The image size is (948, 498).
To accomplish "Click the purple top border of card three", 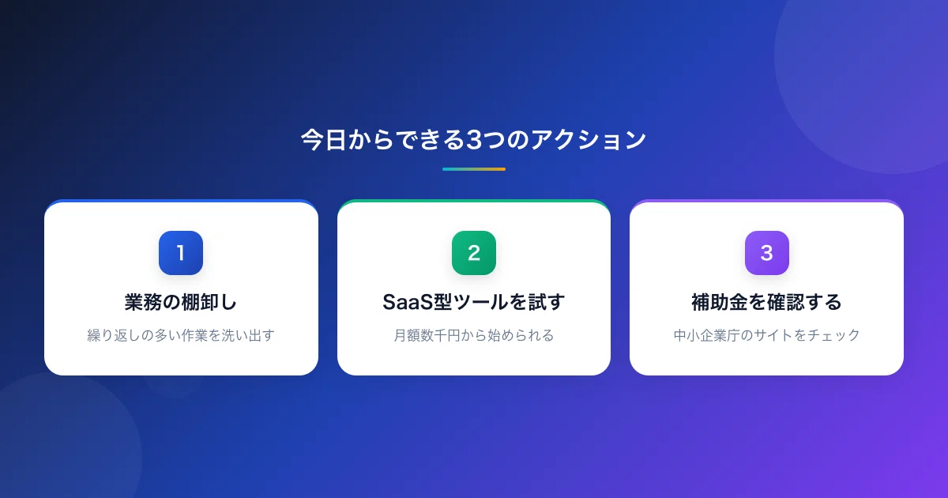I will click(x=767, y=201).
